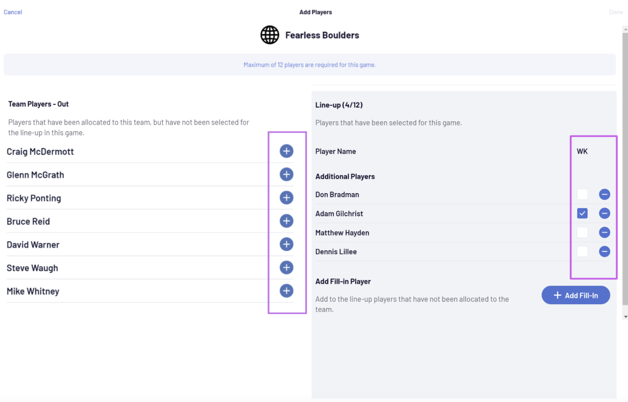Click the Fearless Boulders team logo

[x=270, y=35]
